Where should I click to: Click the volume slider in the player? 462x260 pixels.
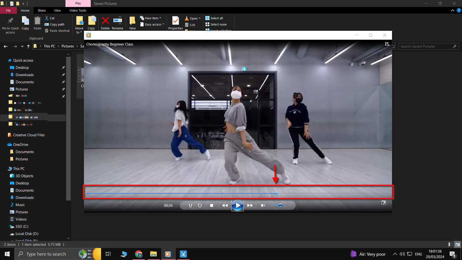pos(280,205)
